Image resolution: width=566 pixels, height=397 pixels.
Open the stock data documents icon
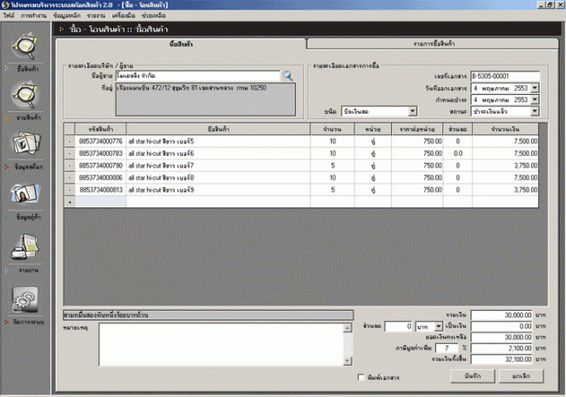click(26, 143)
